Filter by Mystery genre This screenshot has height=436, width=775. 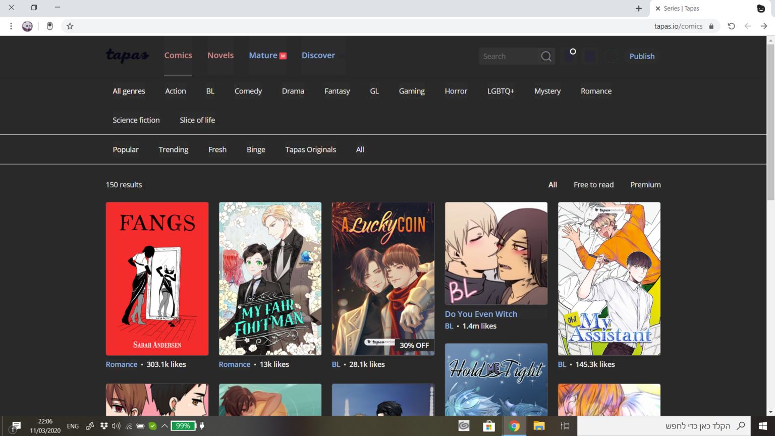pos(547,91)
